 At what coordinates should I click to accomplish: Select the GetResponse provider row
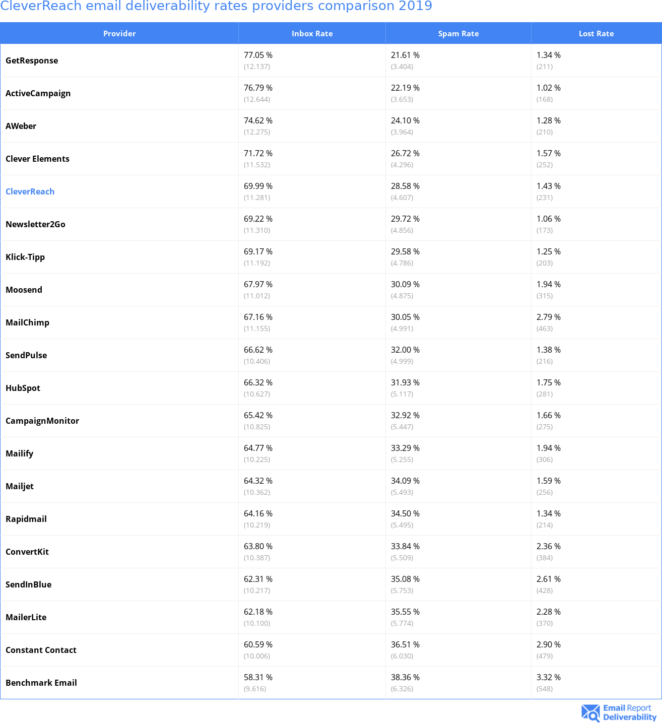pos(32,60)
